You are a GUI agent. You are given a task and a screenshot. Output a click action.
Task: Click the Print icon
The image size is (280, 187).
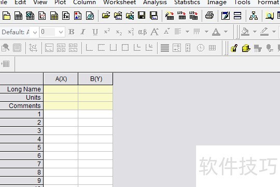point(209,16)
